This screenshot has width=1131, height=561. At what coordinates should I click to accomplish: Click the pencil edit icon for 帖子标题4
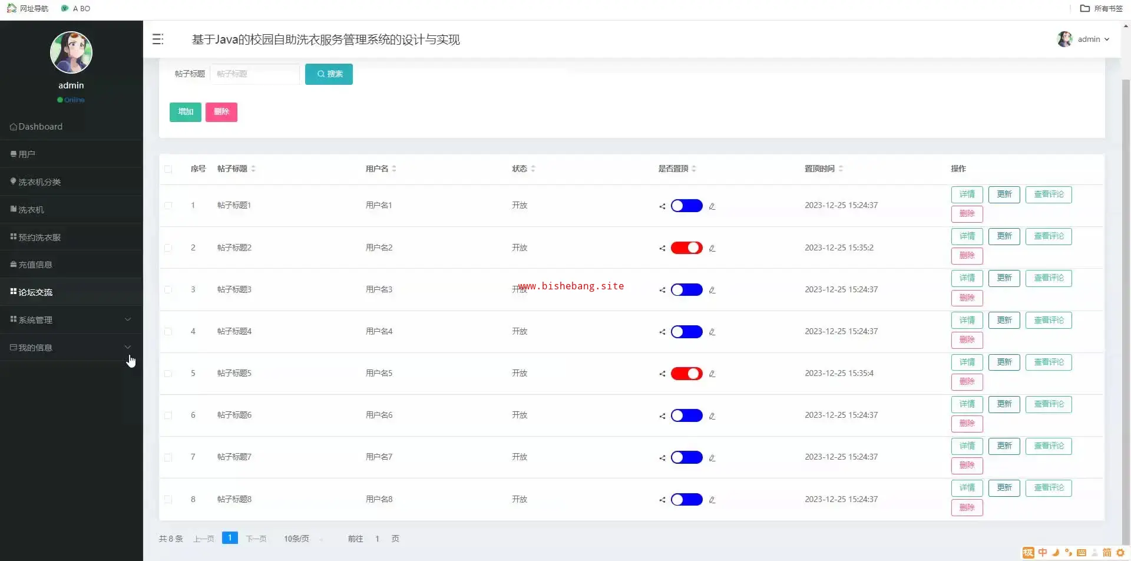(x=712, y=332)
